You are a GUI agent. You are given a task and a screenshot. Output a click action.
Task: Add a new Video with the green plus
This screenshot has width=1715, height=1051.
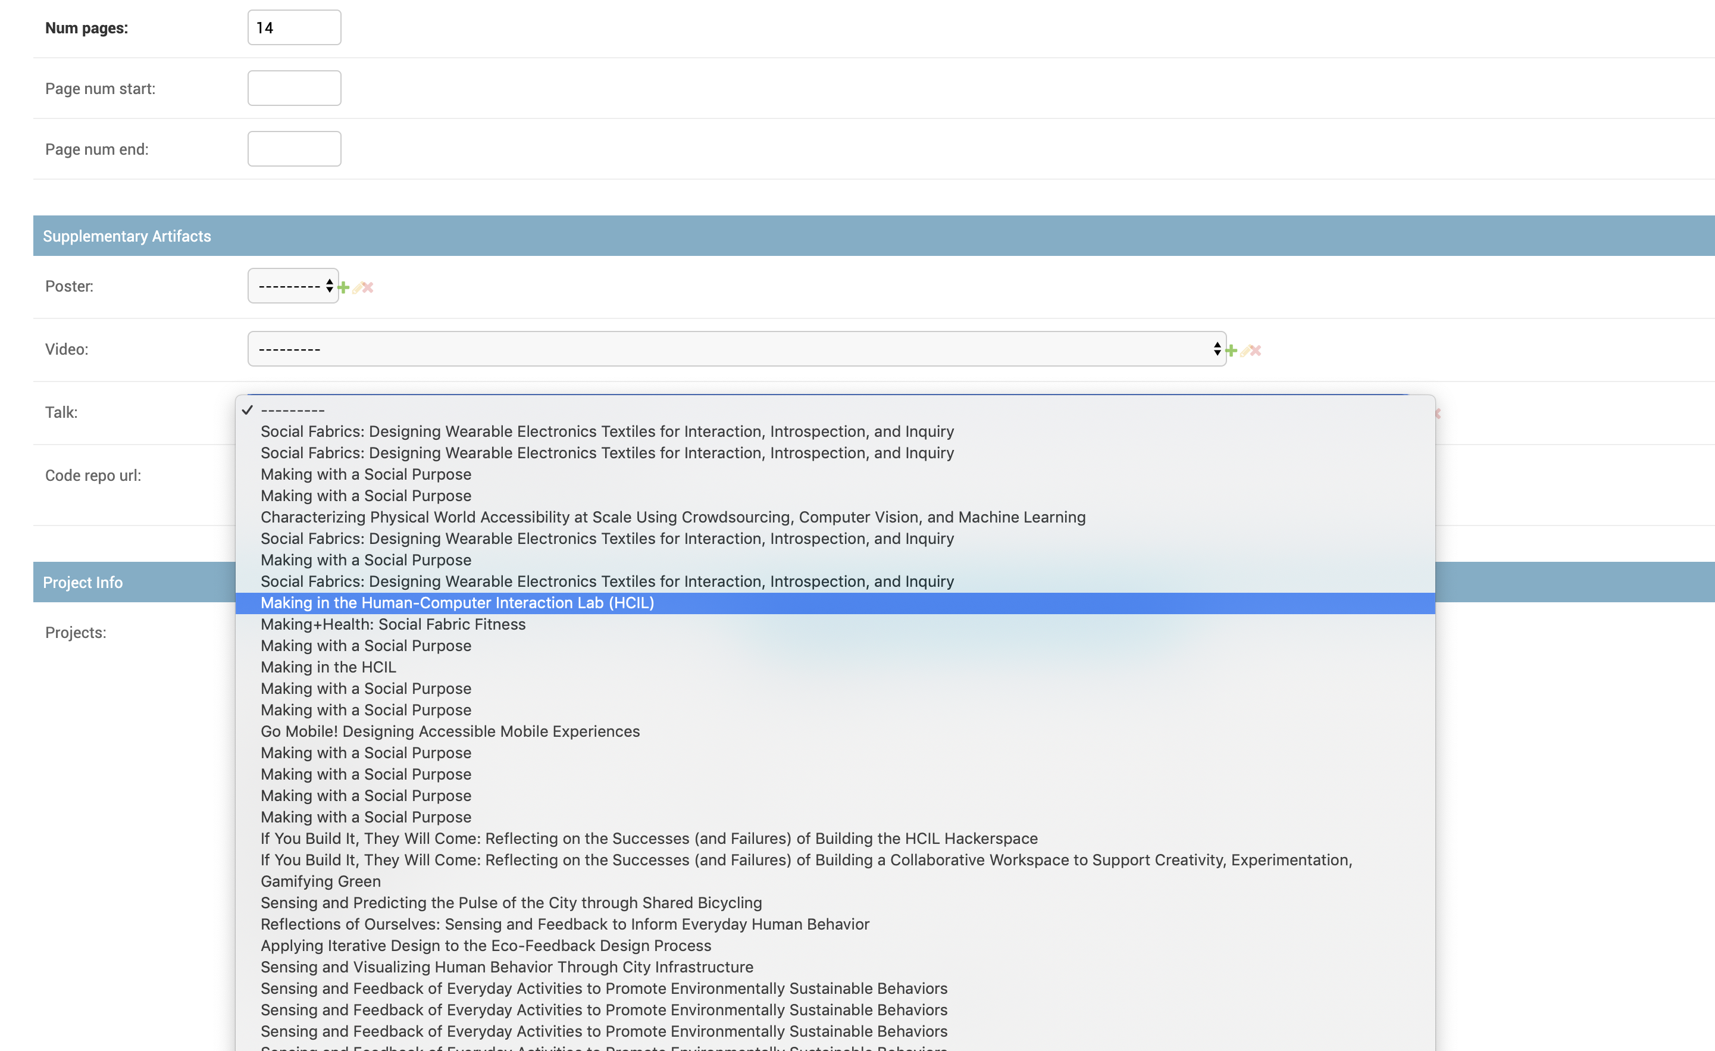point(1231,351)
